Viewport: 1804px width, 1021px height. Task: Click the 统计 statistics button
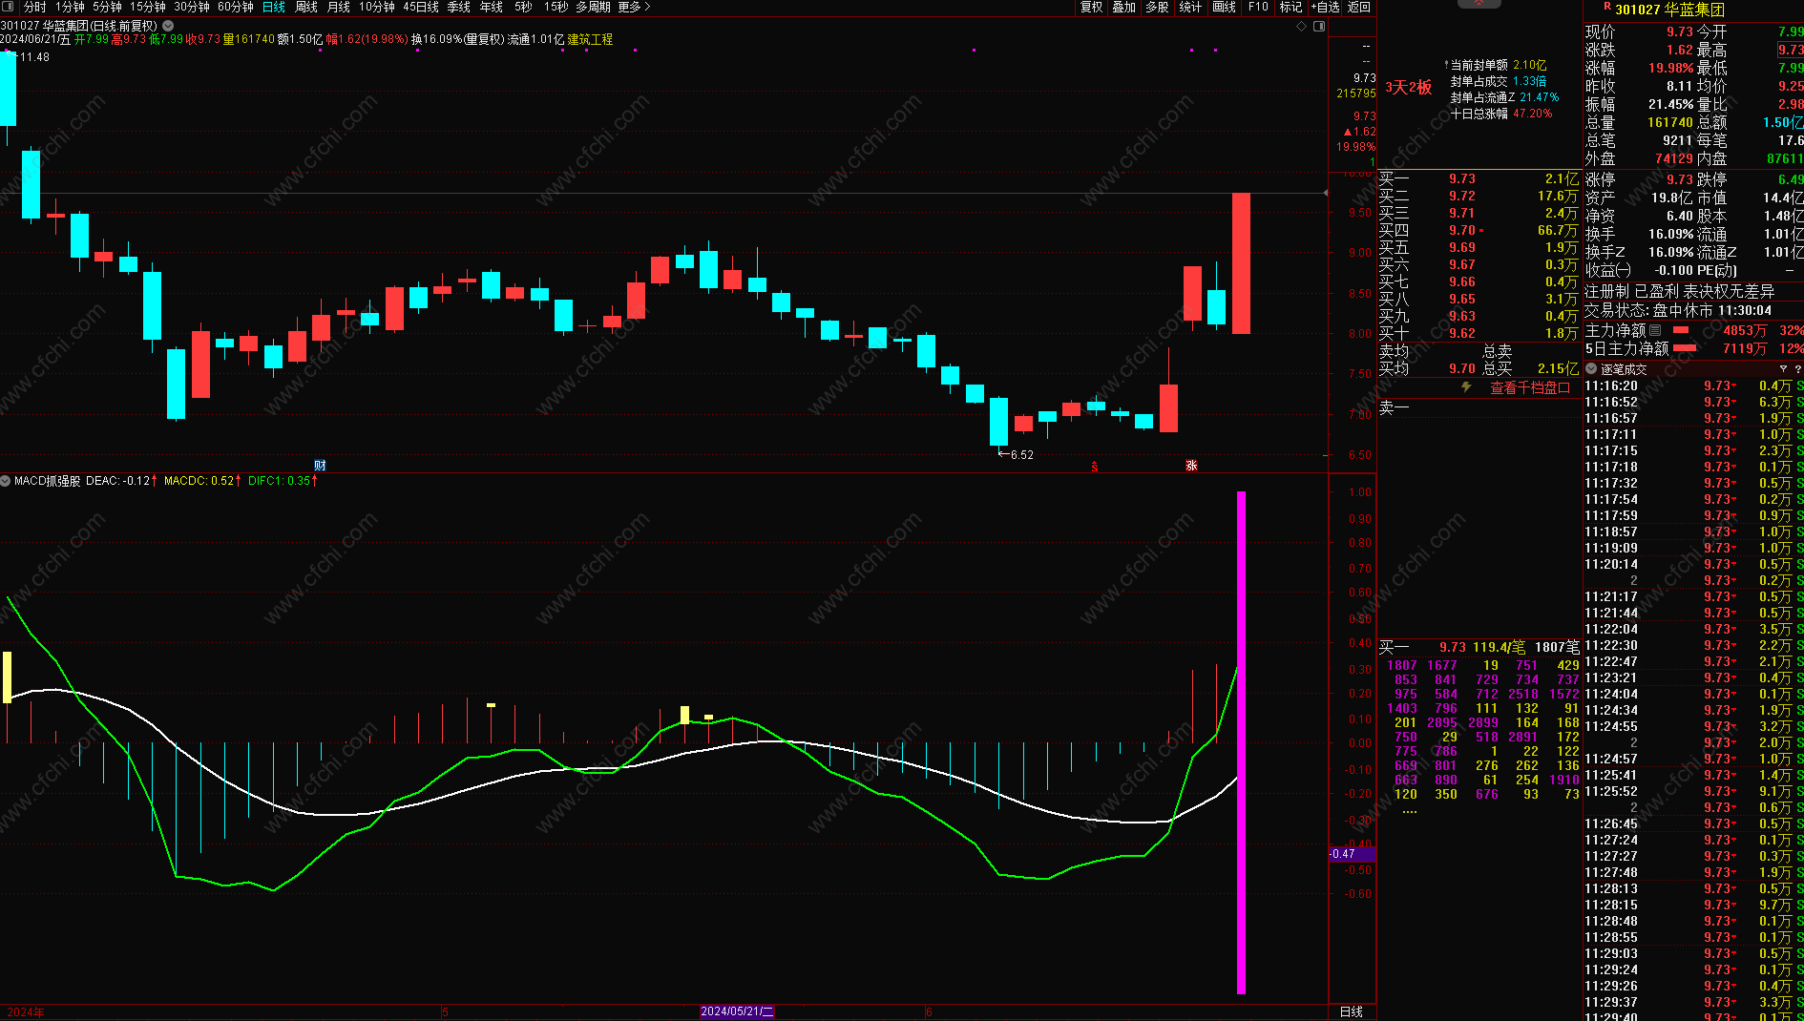[1191, 7]
